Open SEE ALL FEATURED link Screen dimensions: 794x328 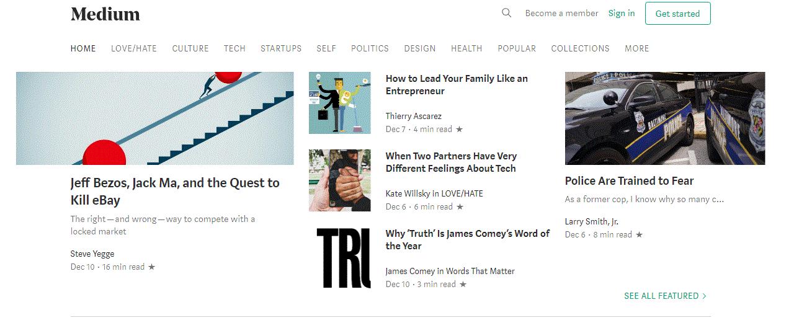(x=665, y=296)
